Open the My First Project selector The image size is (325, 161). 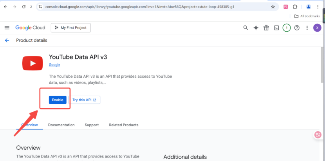[x=71, y=28]
